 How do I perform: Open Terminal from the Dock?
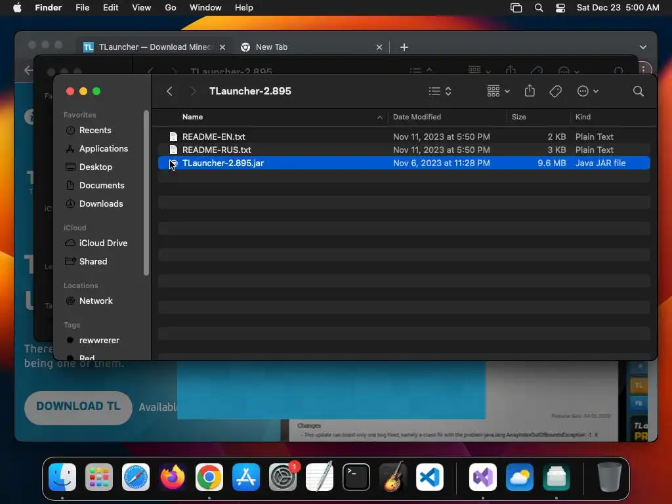pyautogui.click(x=356, y=477)
